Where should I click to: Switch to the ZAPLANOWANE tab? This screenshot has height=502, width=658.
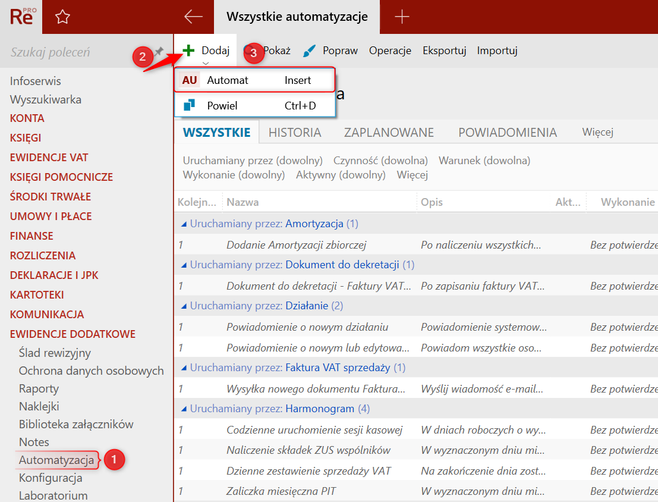389,132
